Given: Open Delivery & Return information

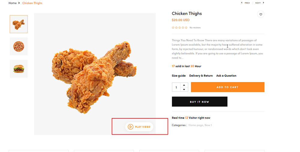Looking at the screenshot, I should (201, 76).
